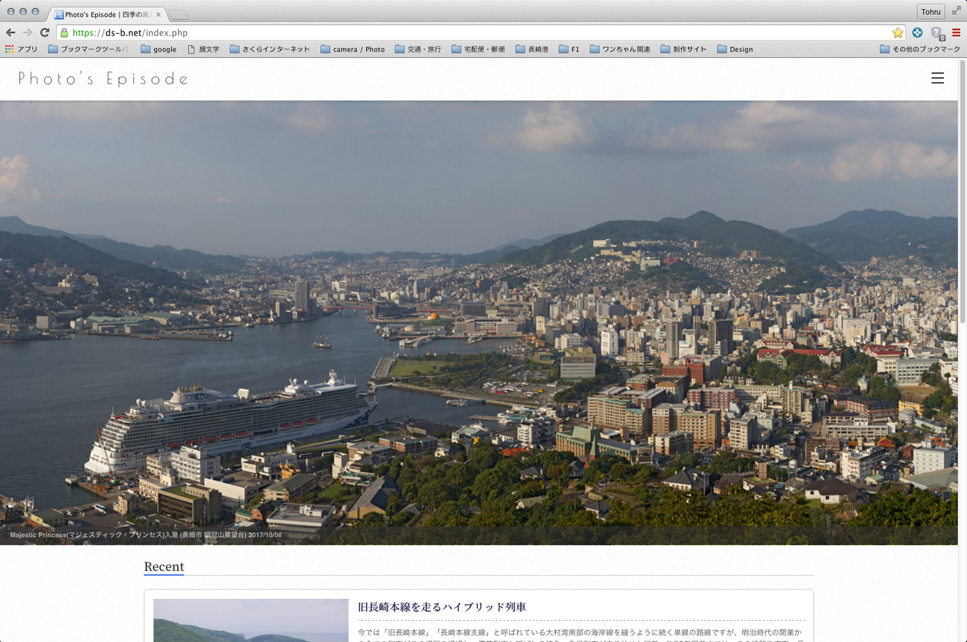Open the アプリ apps shortcut
This screenshot has height=642, width=967.
[x=21, y=49]
